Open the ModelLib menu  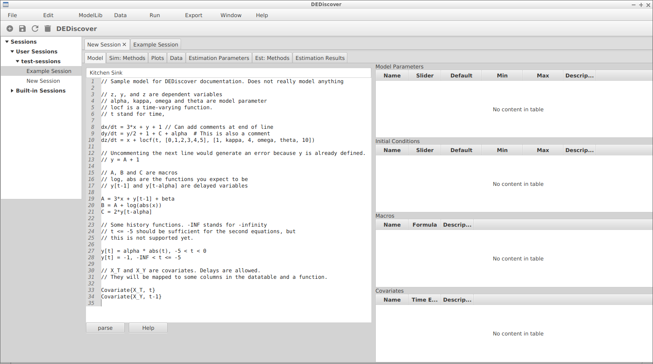(90, 15)
